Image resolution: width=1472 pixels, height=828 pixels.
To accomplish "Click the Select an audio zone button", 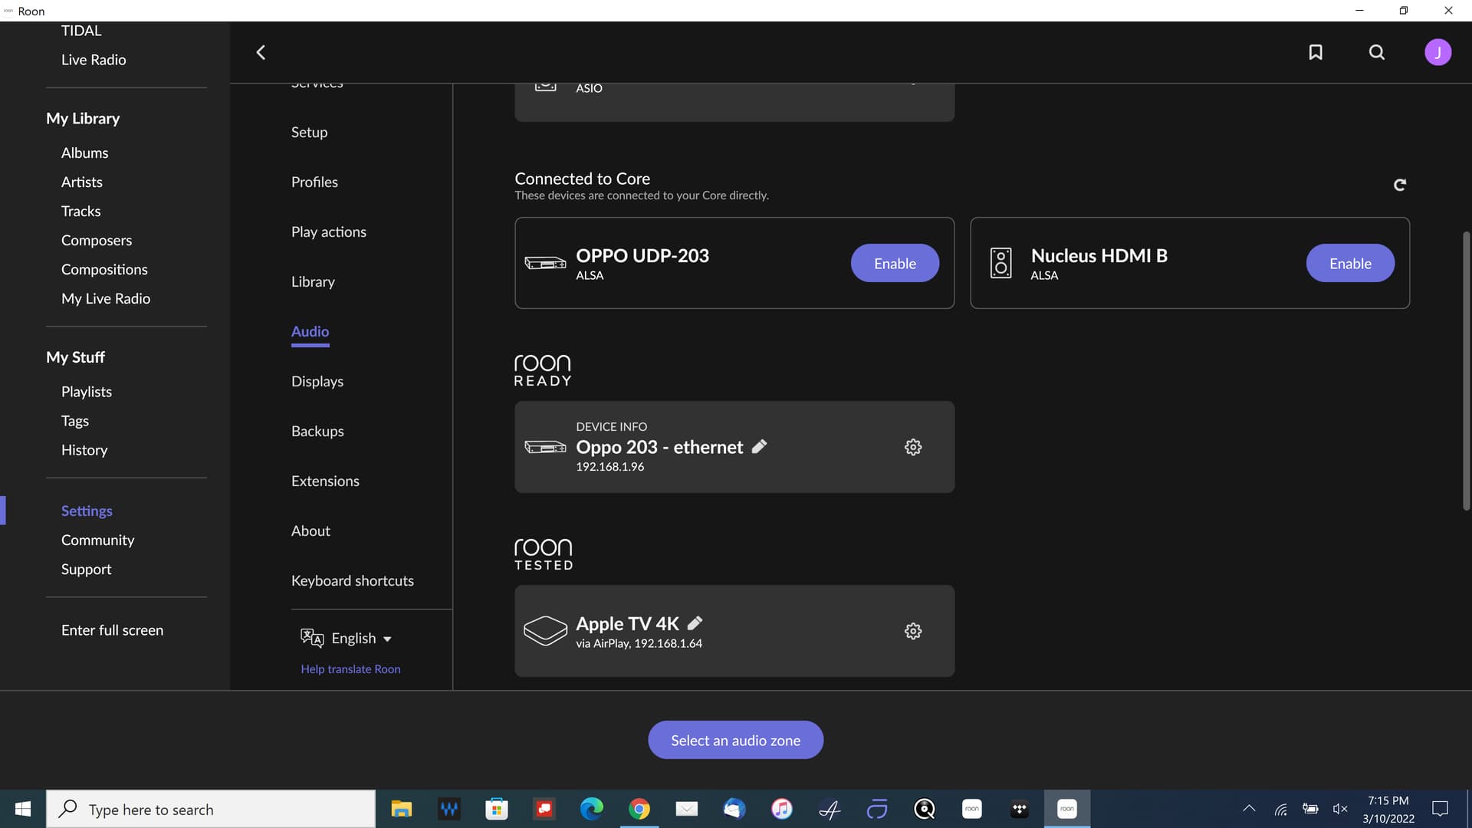I will click(735, 740).
